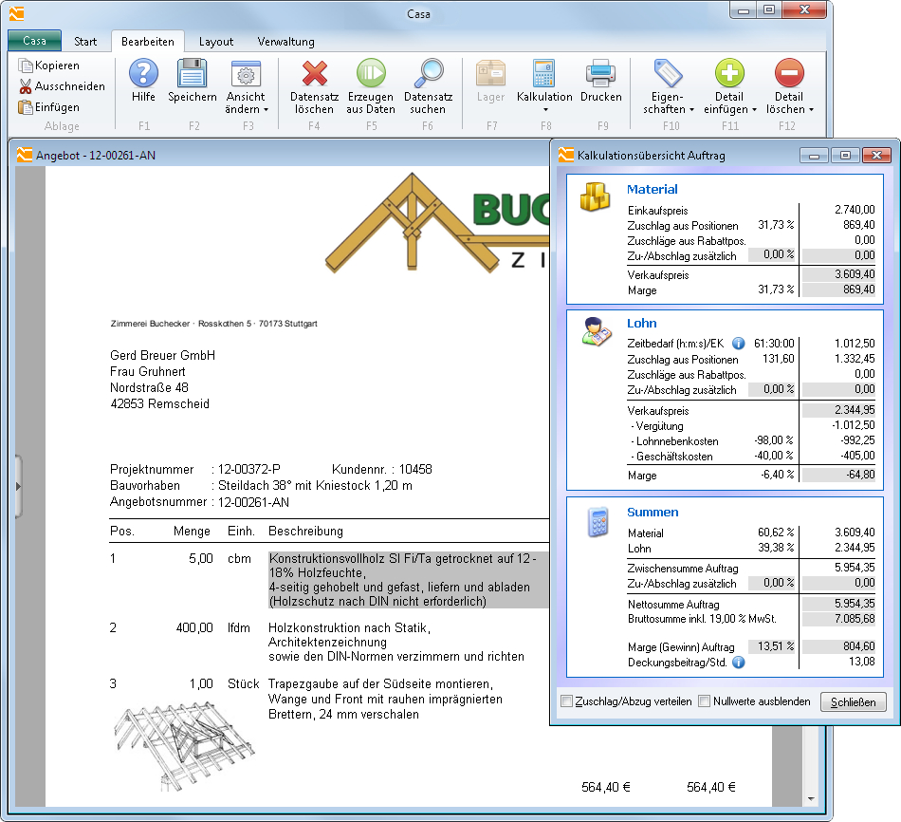901x822 pixels.
Task: Click the Hilfe question mark icon
Action: point(143,73)
